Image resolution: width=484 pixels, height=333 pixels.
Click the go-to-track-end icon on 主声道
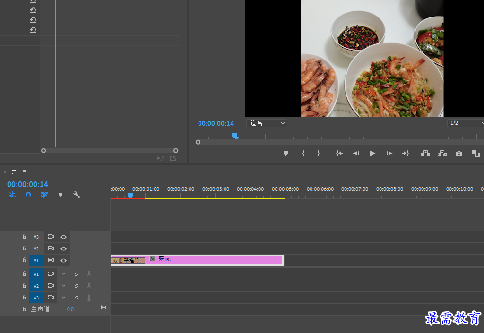coord(104,307)
